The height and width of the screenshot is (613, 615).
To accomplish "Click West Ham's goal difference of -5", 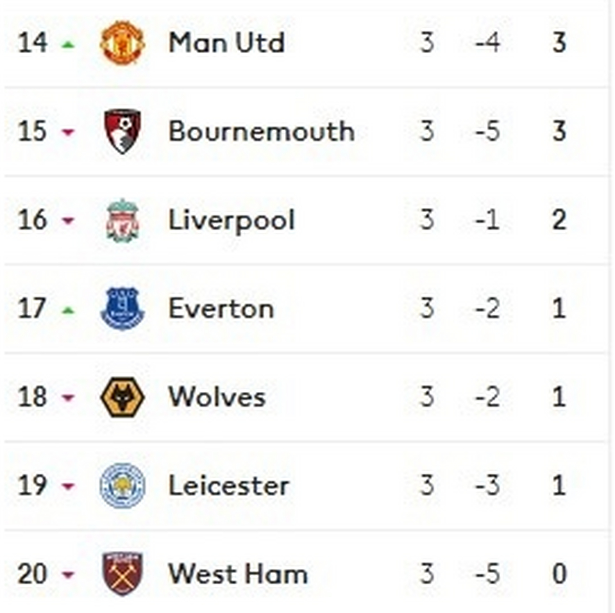I will (488, 574).
